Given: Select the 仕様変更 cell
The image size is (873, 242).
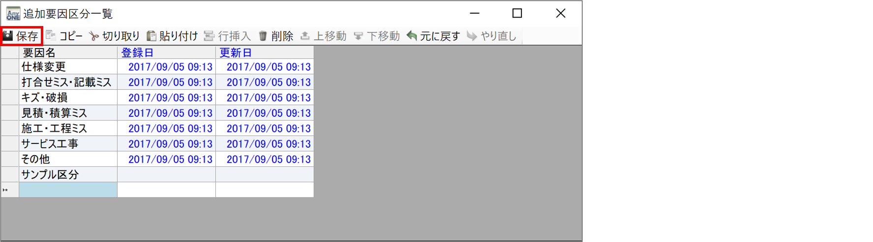Looking at the screenshot, I should (68, 67).
